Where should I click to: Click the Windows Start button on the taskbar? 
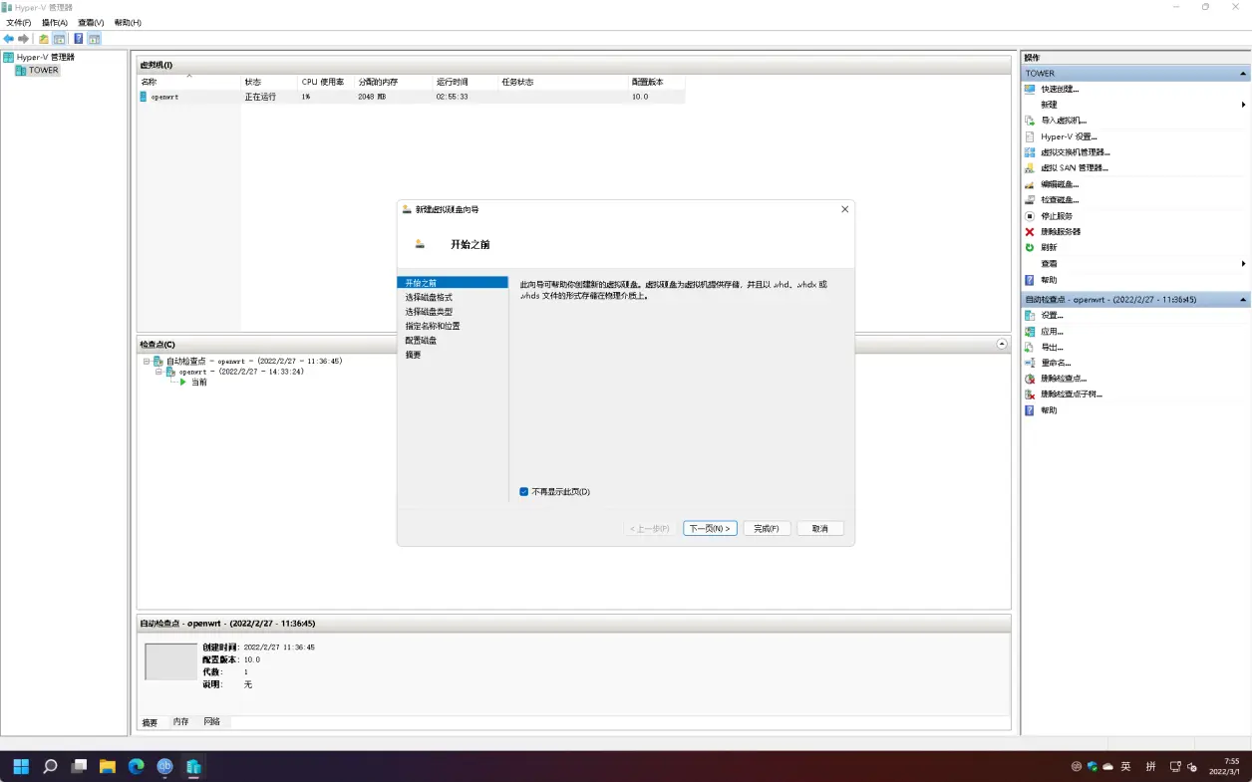click(21, 766)
